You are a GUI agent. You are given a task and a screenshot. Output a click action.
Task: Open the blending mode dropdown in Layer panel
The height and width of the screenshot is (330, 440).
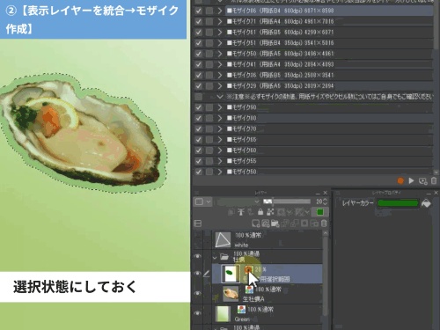coord(238,202)
